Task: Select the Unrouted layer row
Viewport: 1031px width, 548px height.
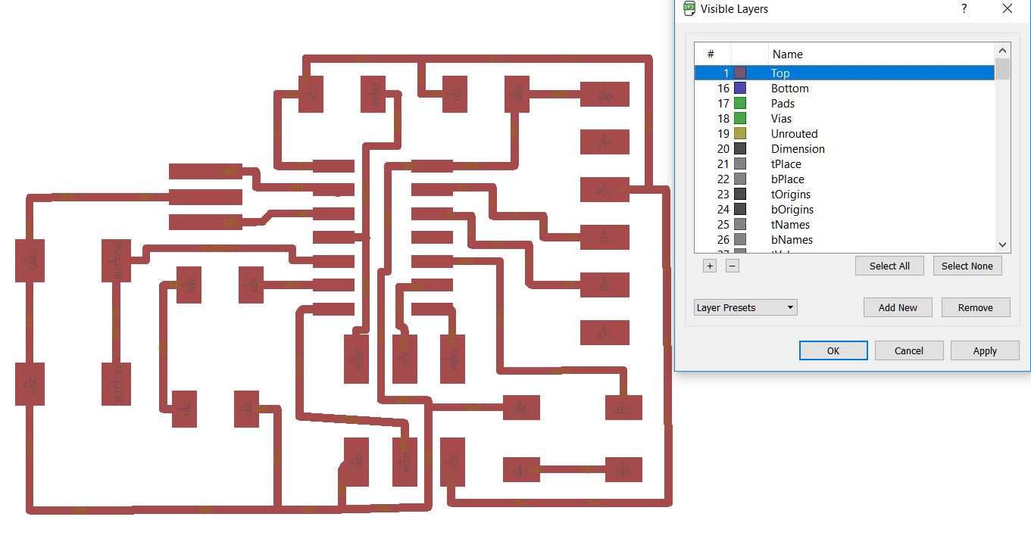Action: click(x=845, y=133)
